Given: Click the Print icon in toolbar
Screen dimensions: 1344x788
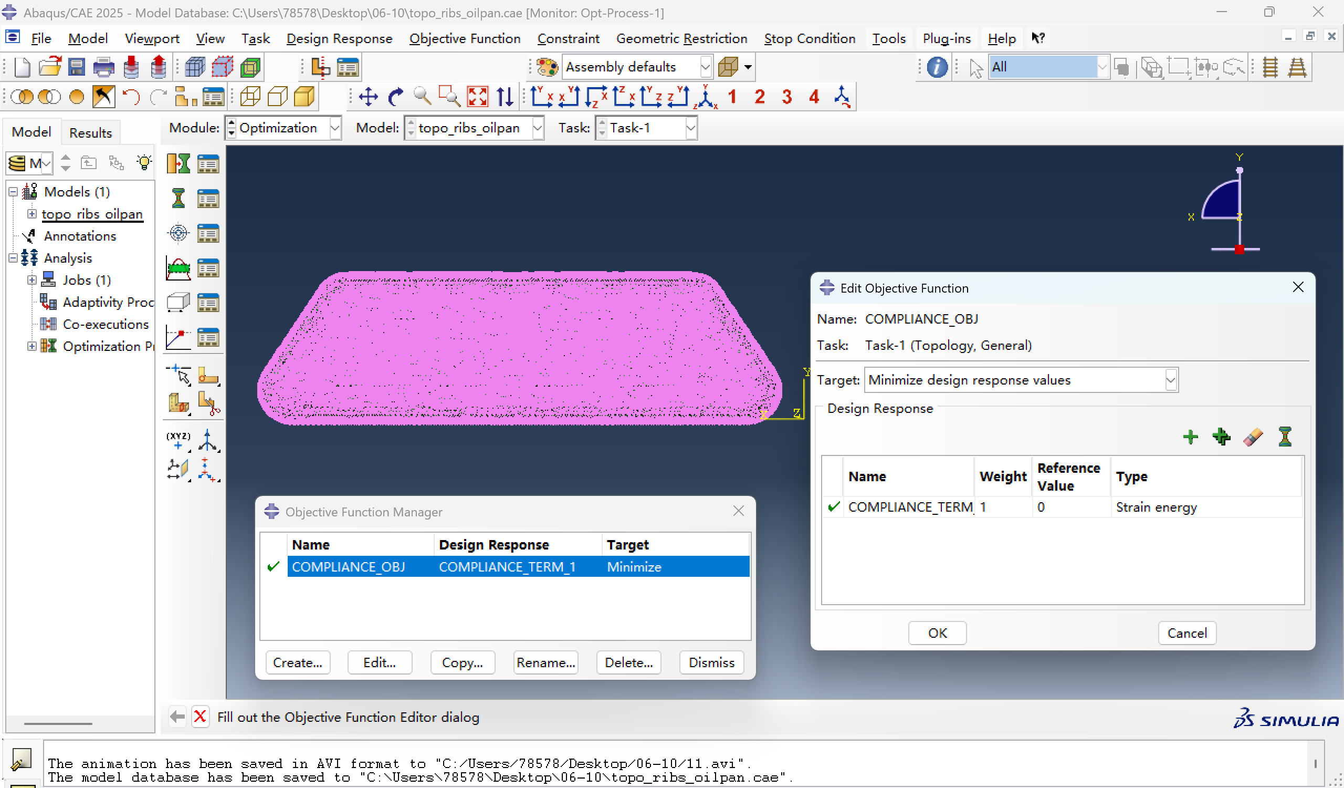Looking at the screenshot, I should pos(103,67).
